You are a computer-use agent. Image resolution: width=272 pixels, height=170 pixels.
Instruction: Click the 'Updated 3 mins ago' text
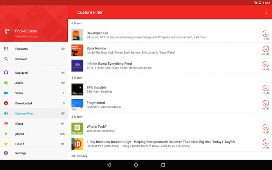tap(26, 36)
